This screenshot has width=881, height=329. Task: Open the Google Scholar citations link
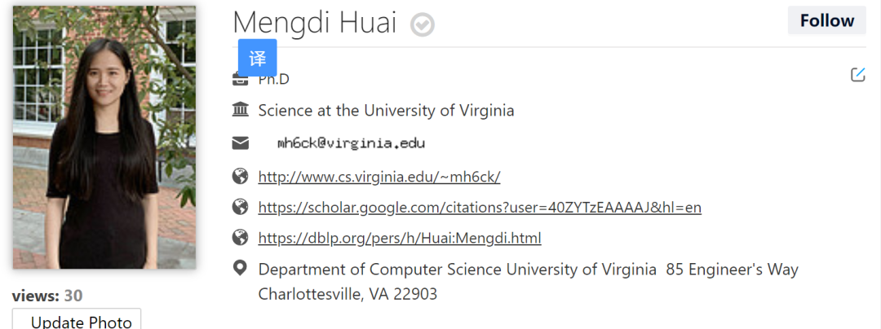point(480,208)
